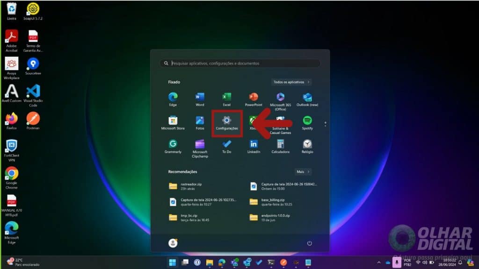Open Grammarly from pinned apps
Image resolution: width=479 pixels, height=269 pixels.
(173, 146)
